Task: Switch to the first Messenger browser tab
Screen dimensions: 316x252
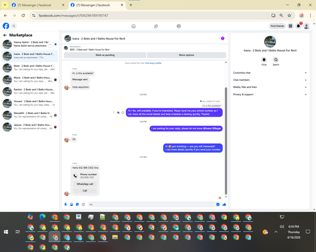Action: pos(38,5)
